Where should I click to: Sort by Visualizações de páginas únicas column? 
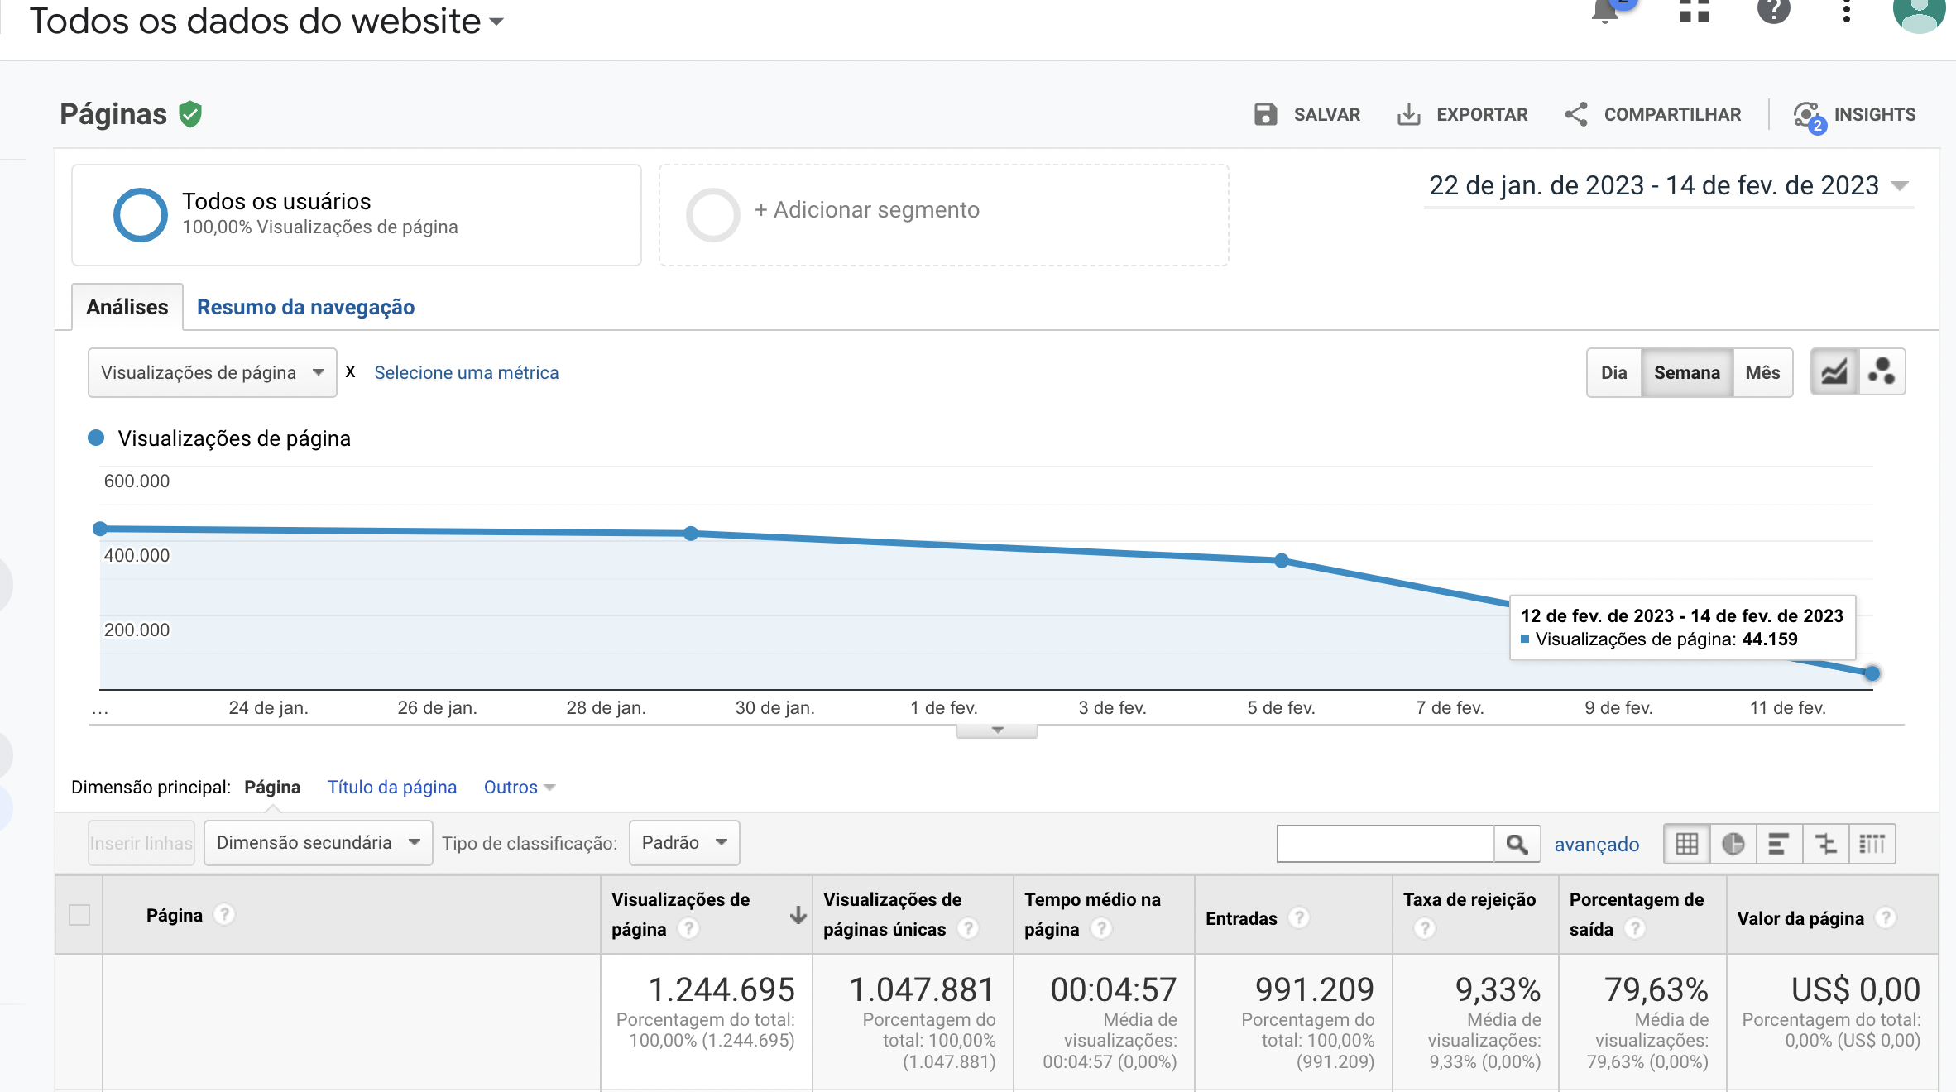[x=893, y=914]
